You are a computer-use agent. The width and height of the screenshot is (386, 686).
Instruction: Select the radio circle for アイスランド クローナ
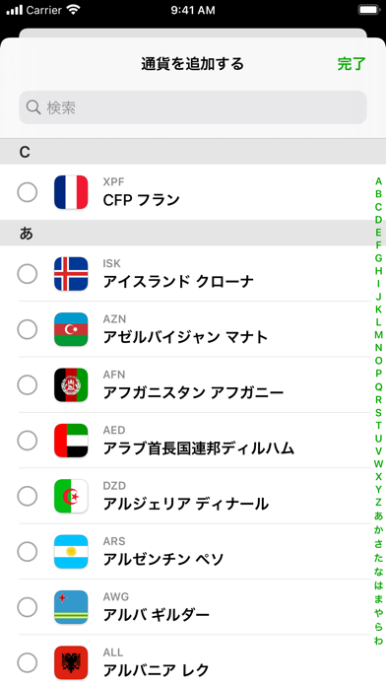[x=28, y=274]
